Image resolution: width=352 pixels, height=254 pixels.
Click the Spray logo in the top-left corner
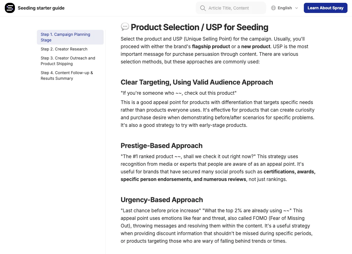click(10, 8)
